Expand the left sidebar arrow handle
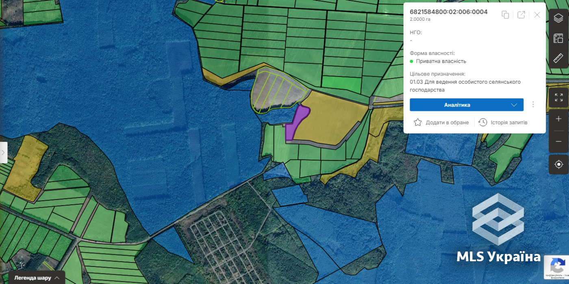This screenshot has height=284, width=569. pos(3,152)
